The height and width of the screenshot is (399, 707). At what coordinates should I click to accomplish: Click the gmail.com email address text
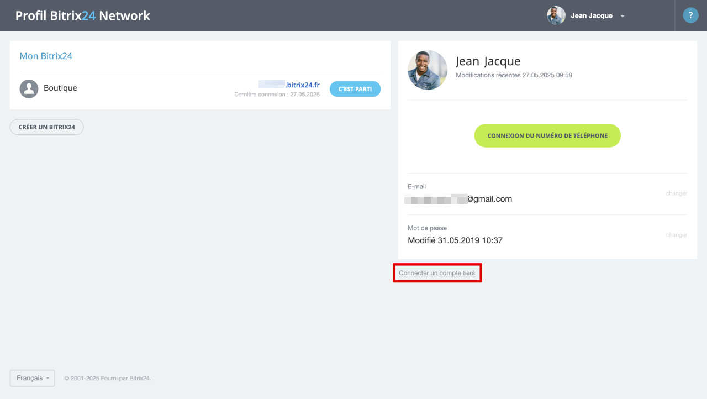[458, 199]
